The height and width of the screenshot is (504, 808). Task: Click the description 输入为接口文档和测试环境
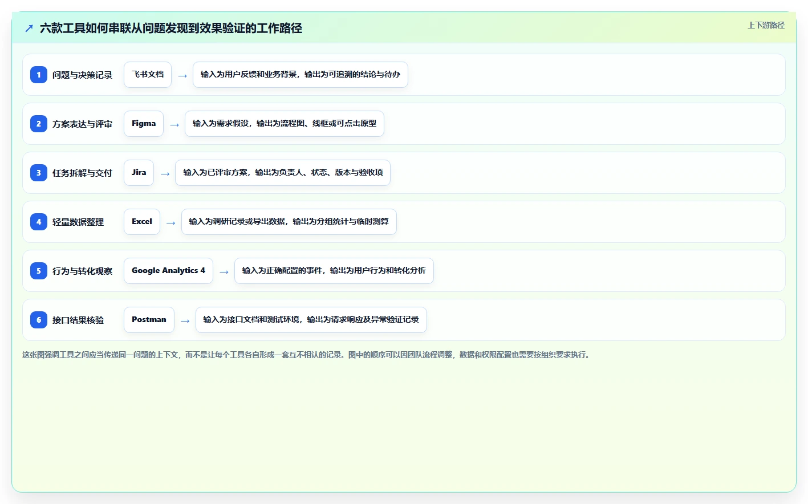click(311, 320)
